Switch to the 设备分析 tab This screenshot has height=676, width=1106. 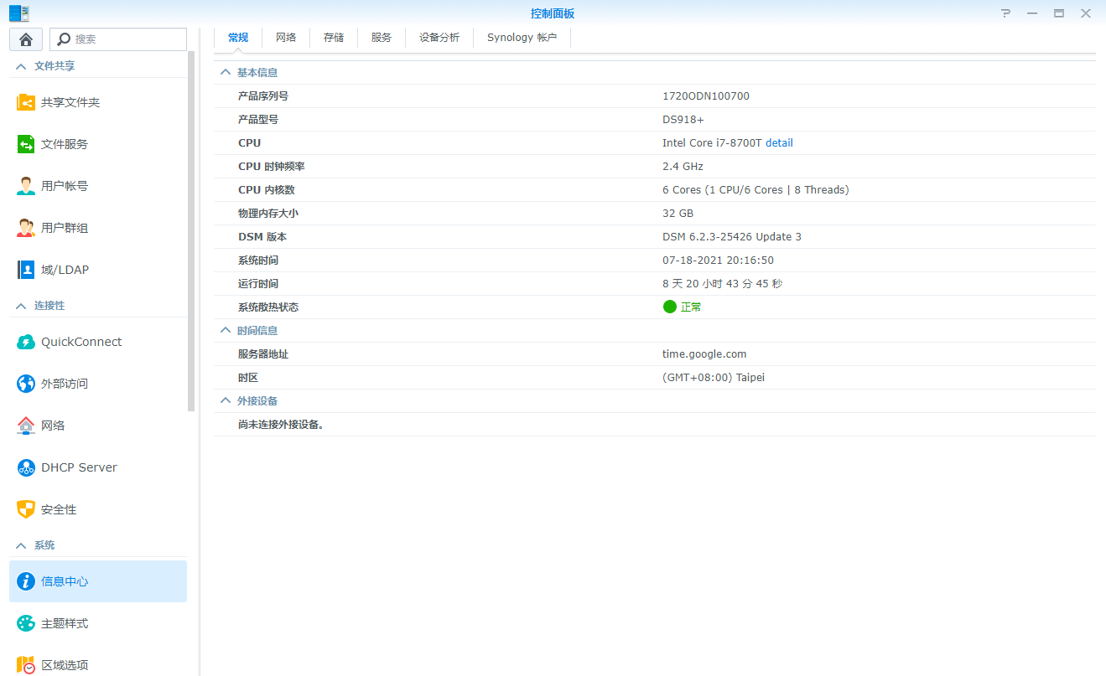coord(439,38)
